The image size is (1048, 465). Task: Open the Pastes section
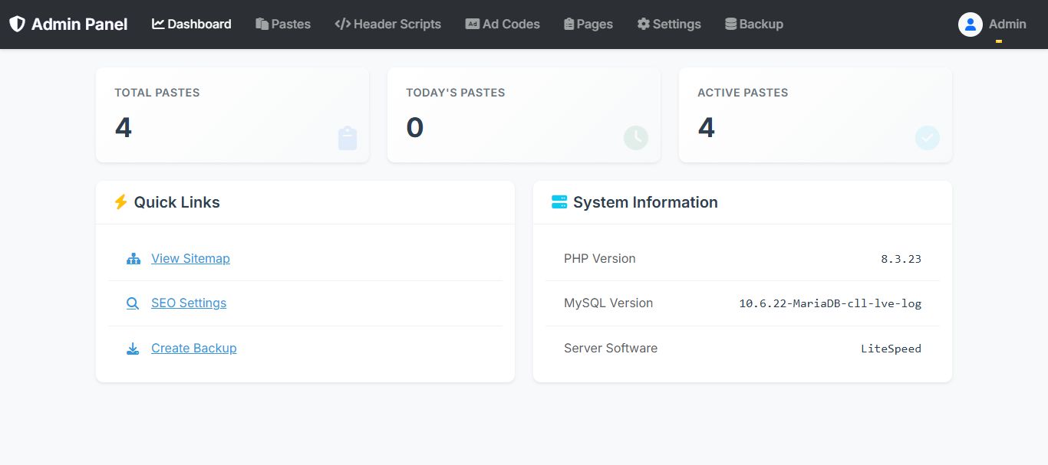283,25
